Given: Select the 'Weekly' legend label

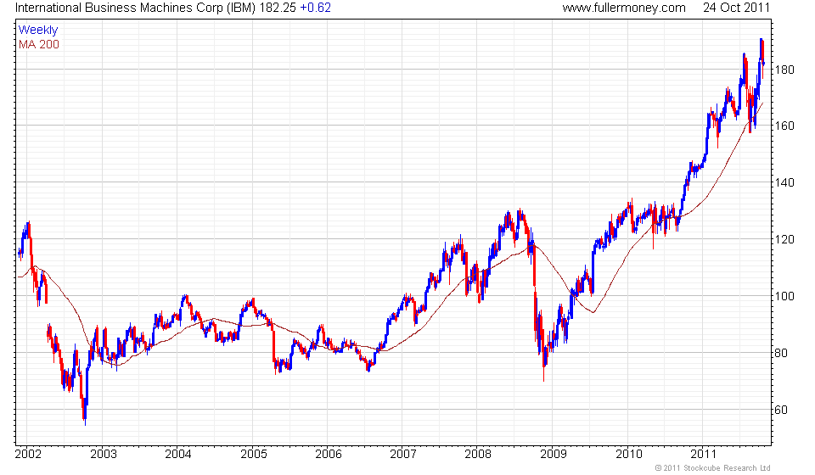Looking at the screenshot, I should pos(38,30).
